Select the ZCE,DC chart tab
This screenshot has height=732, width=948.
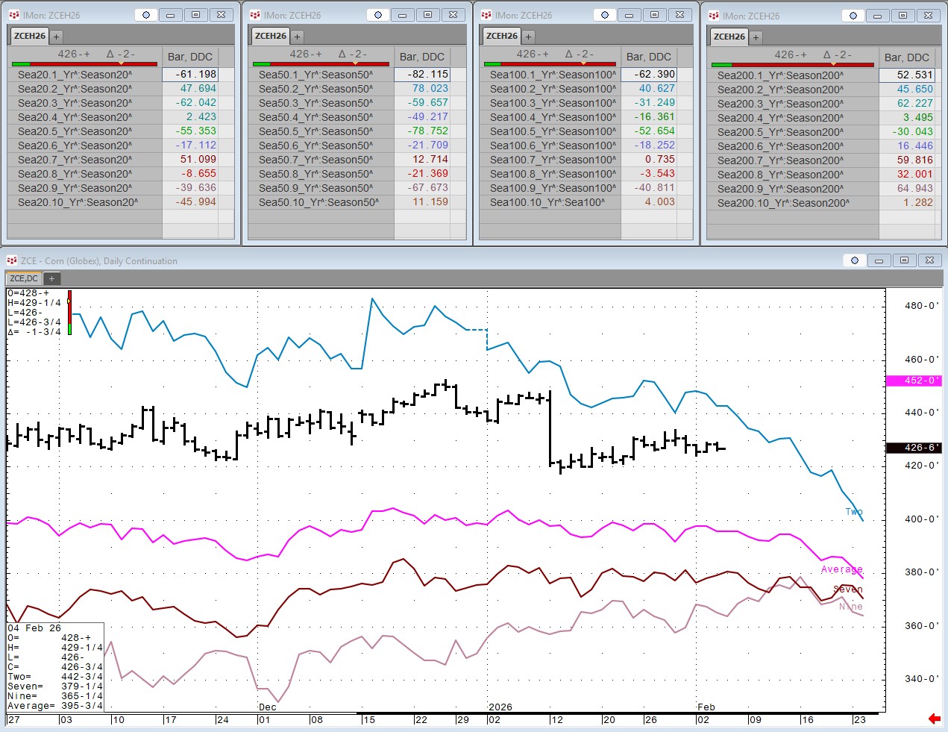pyautogui.click(x=24, y=278)
